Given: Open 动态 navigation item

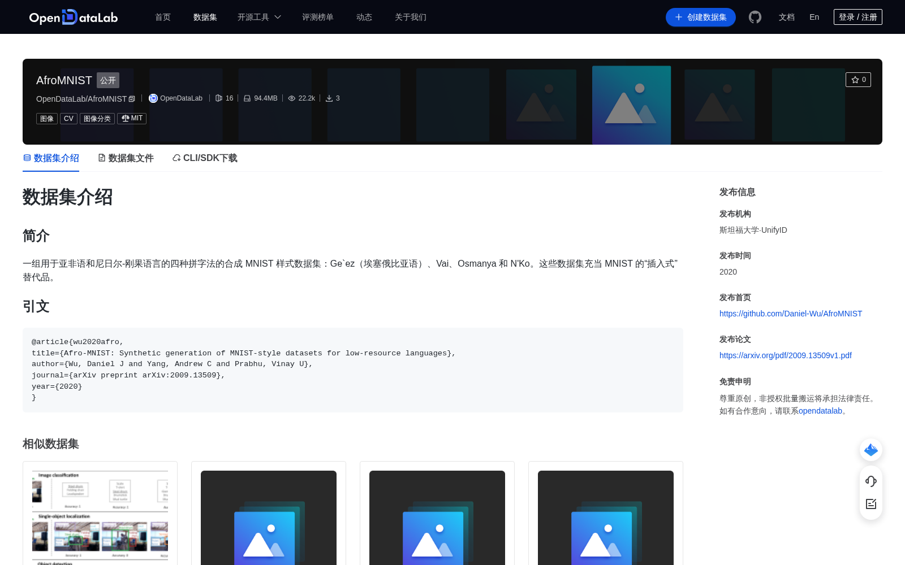Looking at the screenshot, I should (x=364, y=17).
